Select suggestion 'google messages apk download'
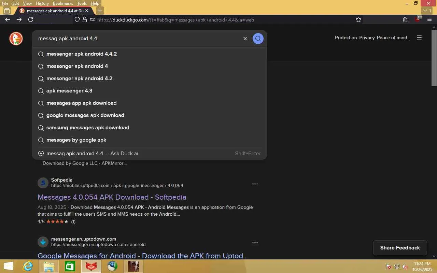The height and width of the screenshot is (273, 437). (x=150, y=115)
